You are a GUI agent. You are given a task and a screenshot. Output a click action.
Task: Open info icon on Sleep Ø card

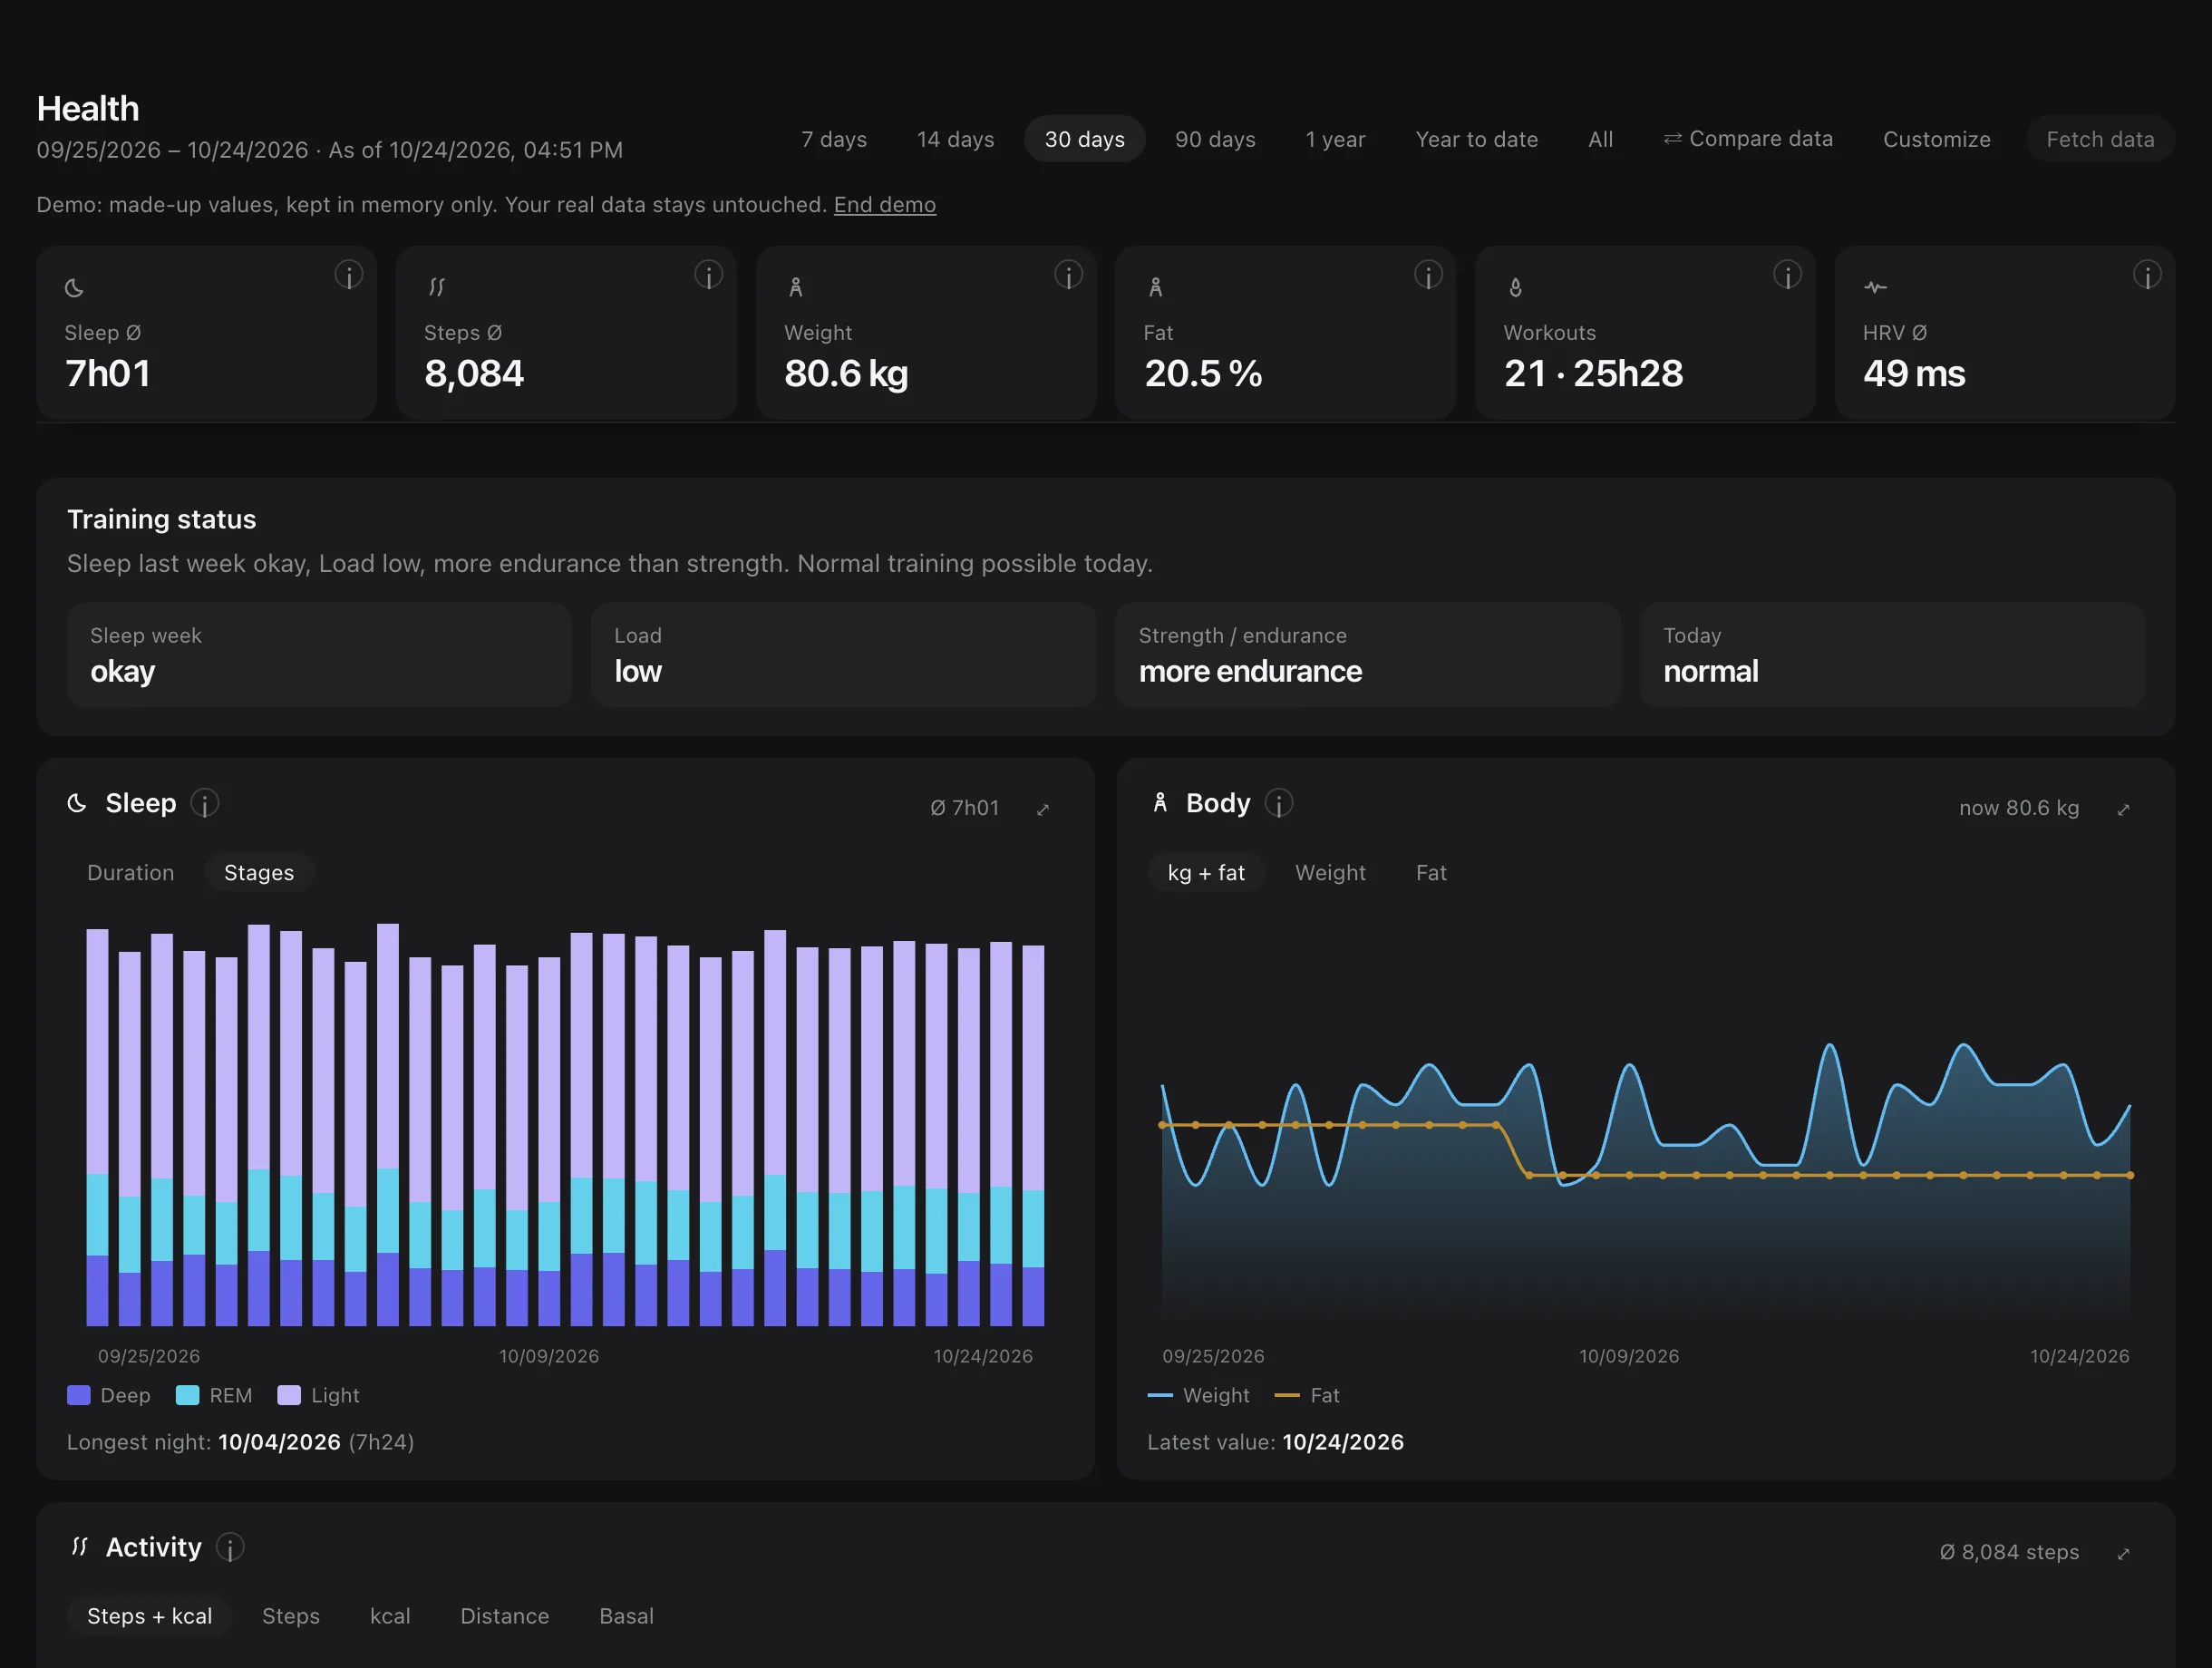349,275
